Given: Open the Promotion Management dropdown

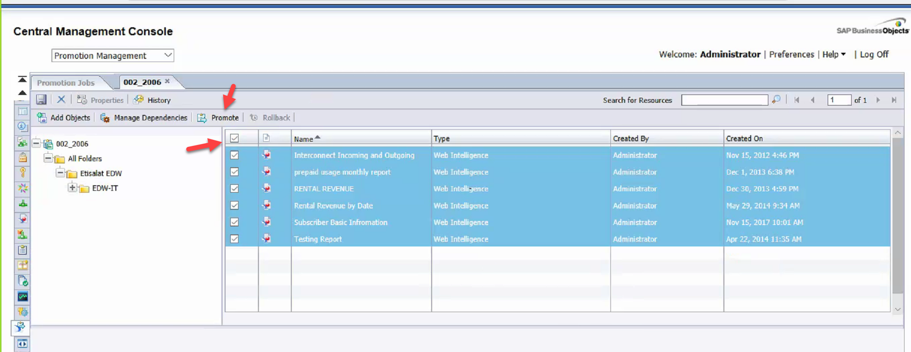Looking at the screenshot, I should [x=113, y=56].
